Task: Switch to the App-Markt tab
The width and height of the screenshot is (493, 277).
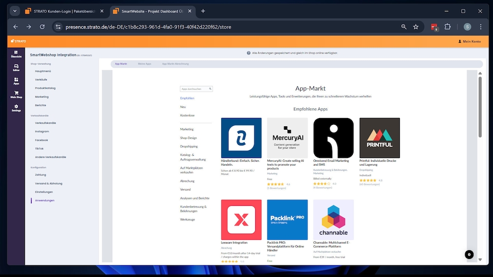Action: [121, 64]
